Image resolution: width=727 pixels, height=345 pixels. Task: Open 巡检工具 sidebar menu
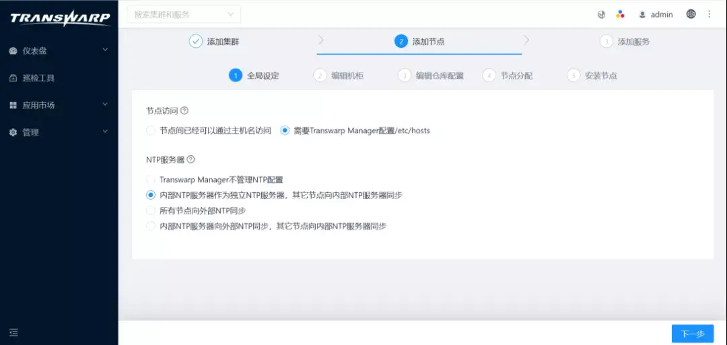pos(59,78)
